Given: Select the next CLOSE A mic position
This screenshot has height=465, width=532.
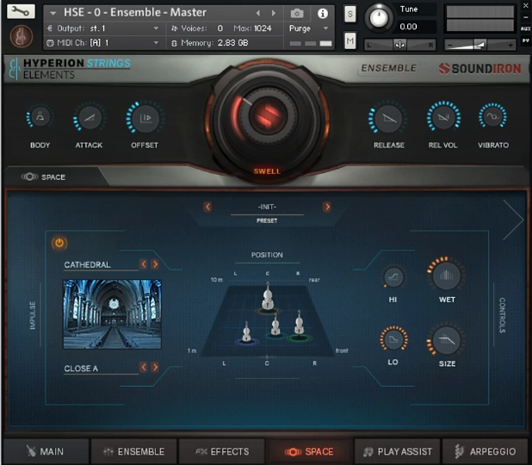Looking at the screenshot, I should [155, 367].
